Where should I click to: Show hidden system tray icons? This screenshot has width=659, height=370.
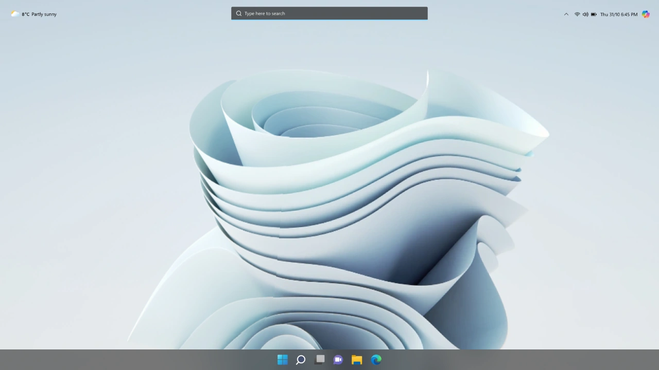click(566, 14)
